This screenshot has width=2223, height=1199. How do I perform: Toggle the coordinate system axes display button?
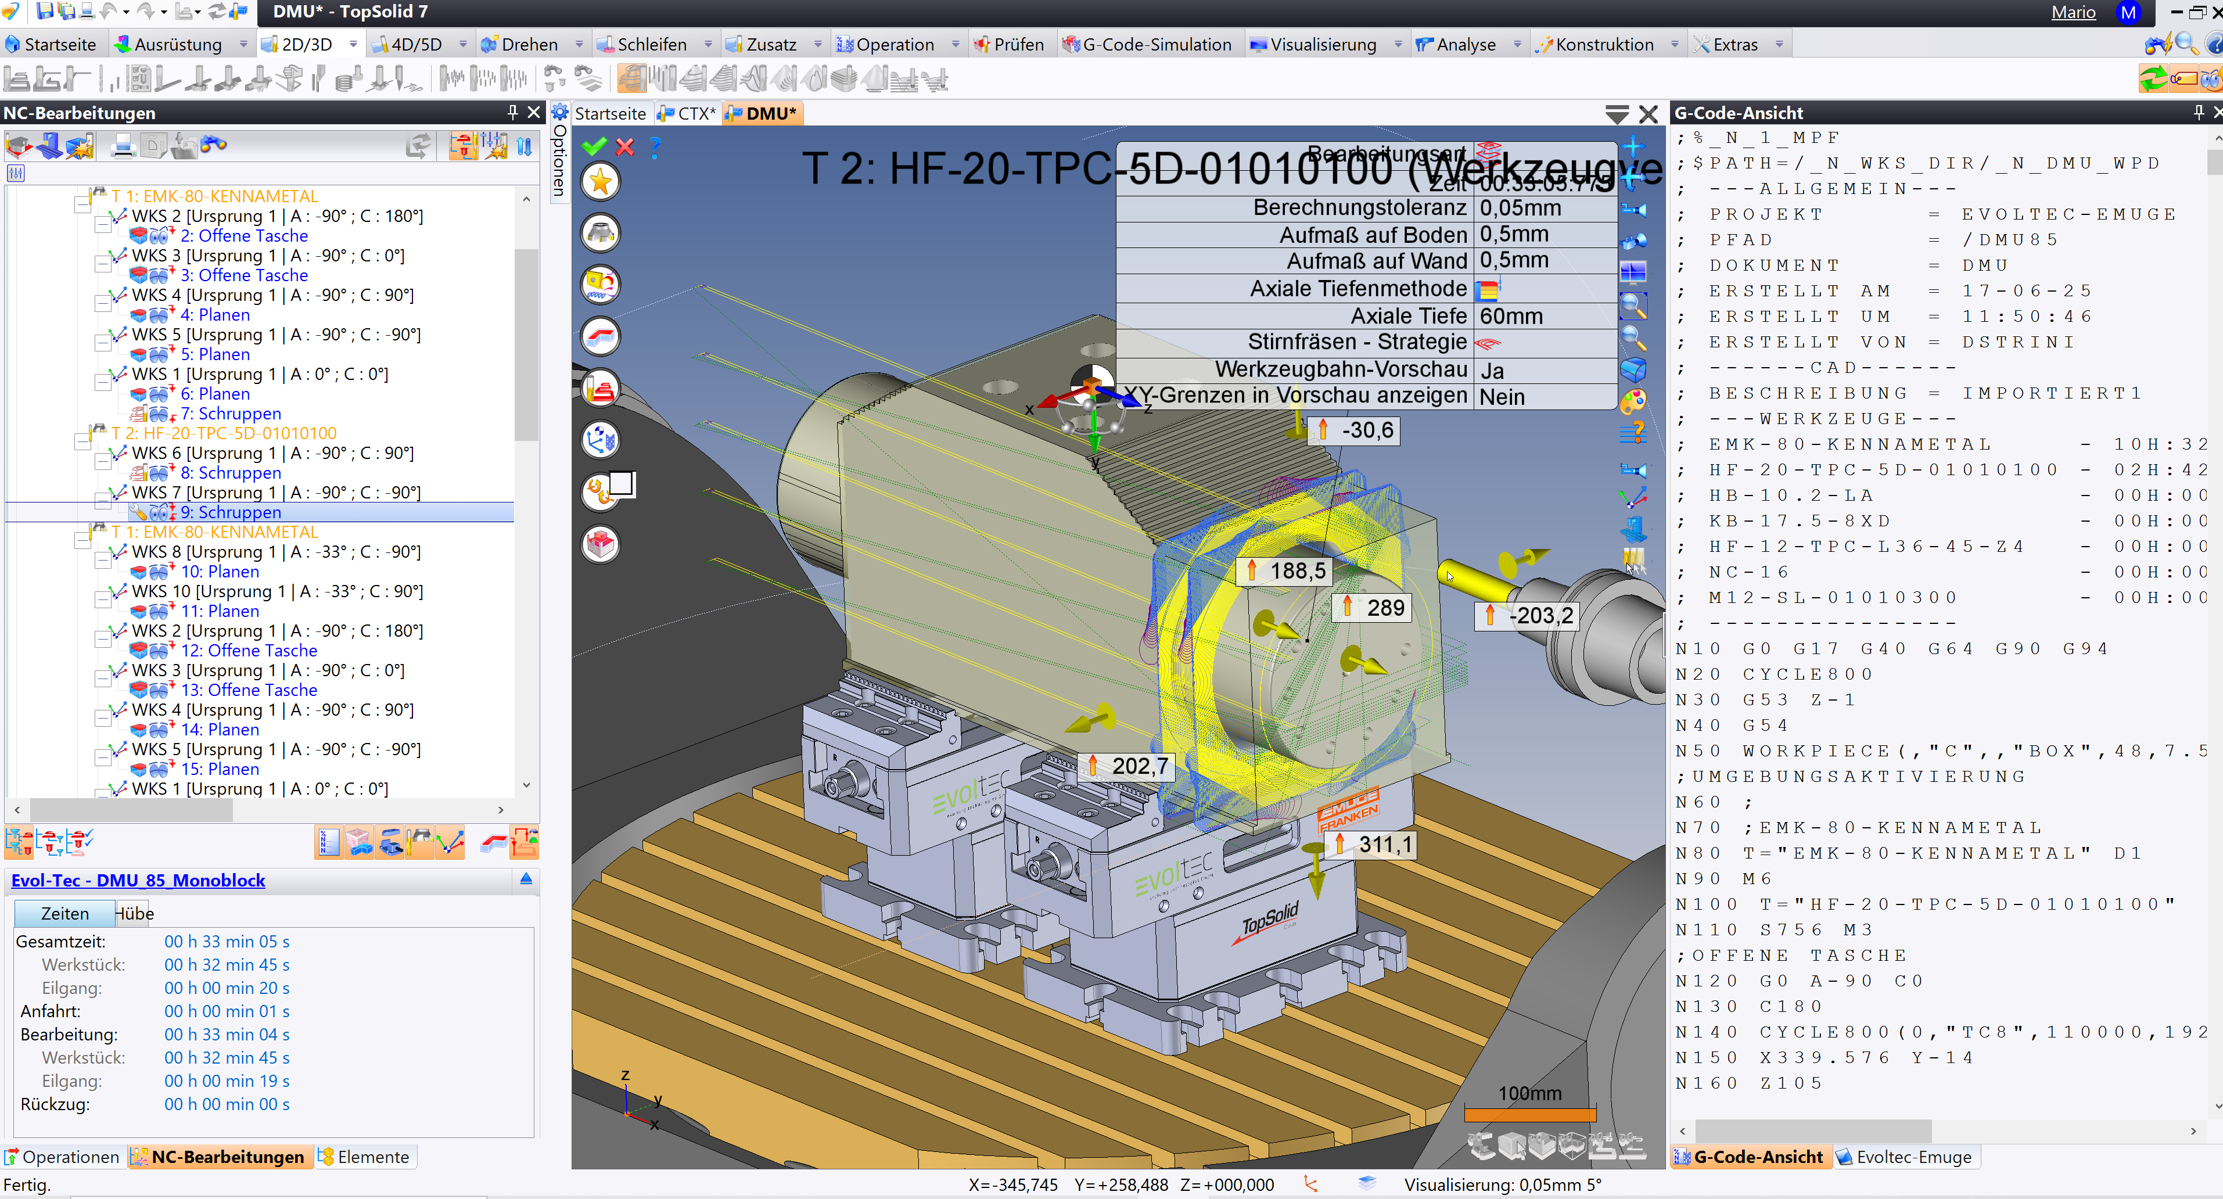click(451, 842)
